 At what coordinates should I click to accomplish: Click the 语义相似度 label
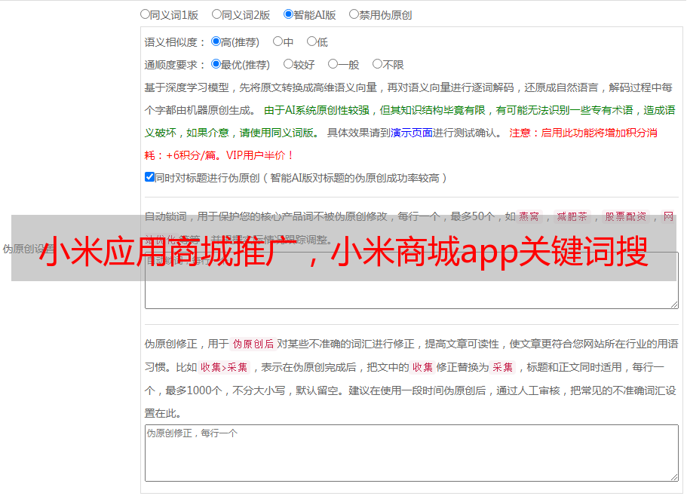[x=175, y=42]
